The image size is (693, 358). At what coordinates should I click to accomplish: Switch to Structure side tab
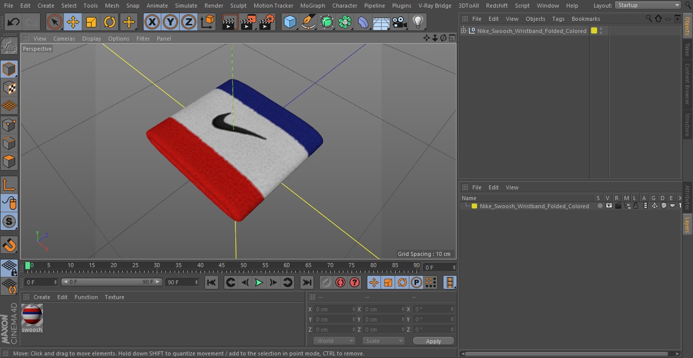(x=687, y=124)
